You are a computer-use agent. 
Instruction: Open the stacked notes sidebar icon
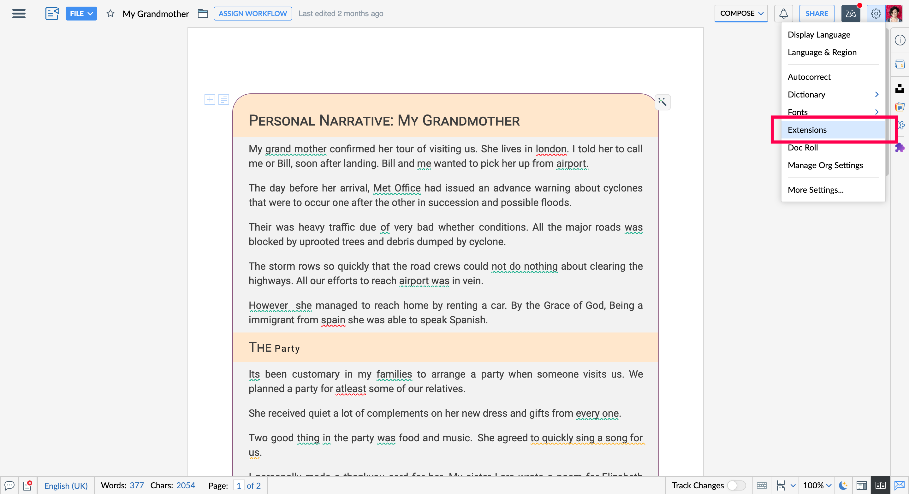(x=900, y=107)
